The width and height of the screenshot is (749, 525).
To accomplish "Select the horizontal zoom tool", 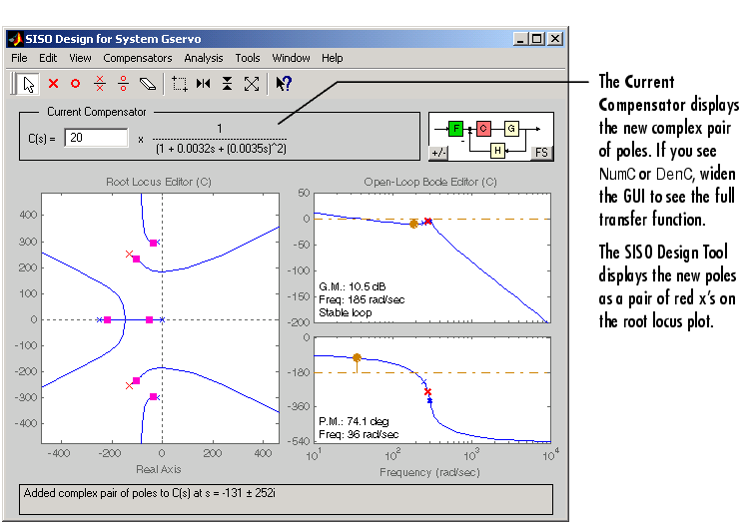I will [204, 84].
